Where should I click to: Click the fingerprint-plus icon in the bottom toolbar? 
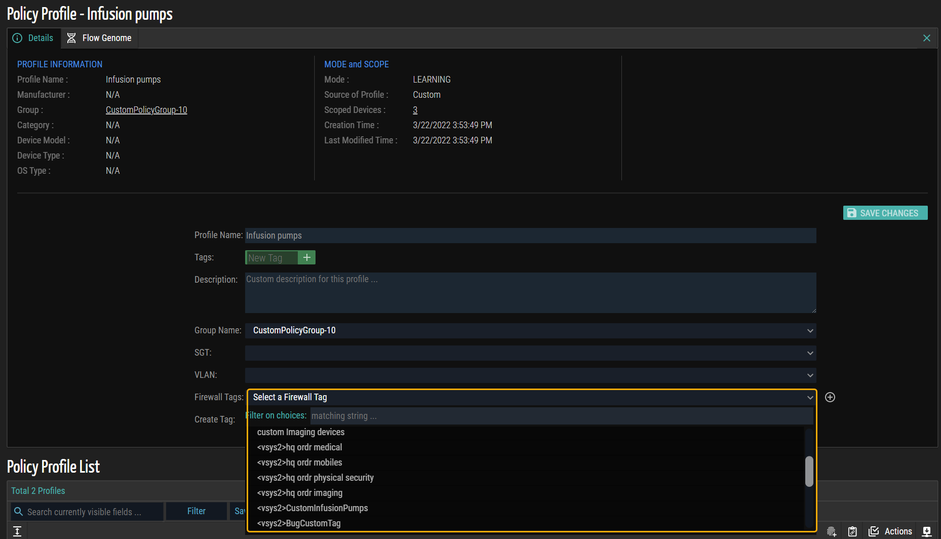pos(832,531)
